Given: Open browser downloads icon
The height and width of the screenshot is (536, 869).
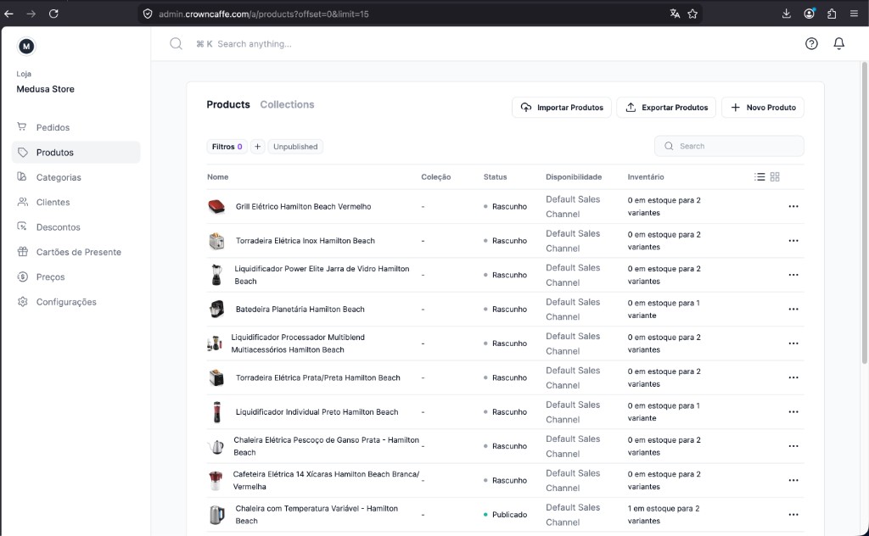Looking at the screenshot, I should 786,14.
